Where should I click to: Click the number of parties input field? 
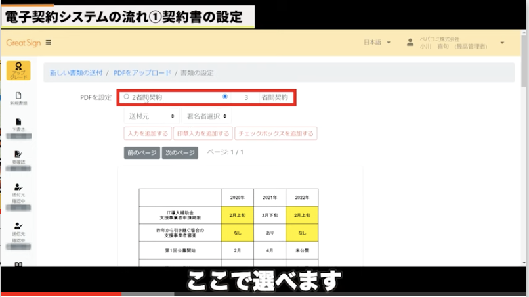(x=246, y=97)
